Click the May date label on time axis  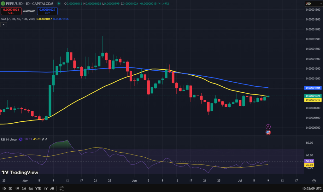click(25, 181)
